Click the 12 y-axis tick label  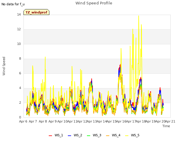tap(19, 29)
